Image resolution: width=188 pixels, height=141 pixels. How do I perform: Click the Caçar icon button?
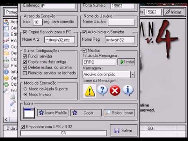point(86,113)
